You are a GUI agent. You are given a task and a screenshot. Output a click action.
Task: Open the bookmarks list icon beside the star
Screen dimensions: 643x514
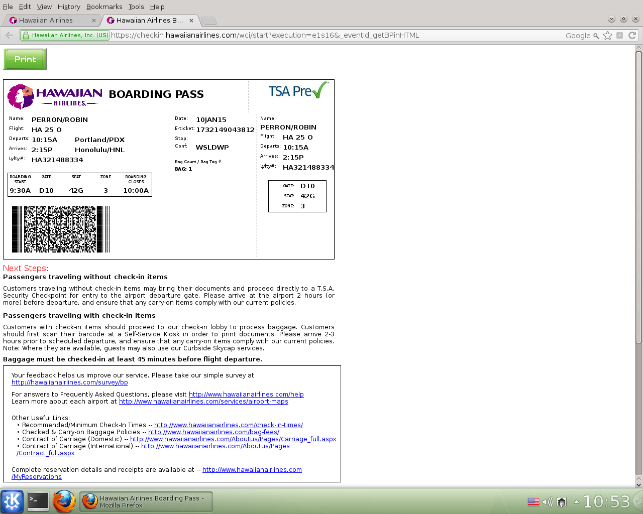pyautogui.click(x=620, y=35)
